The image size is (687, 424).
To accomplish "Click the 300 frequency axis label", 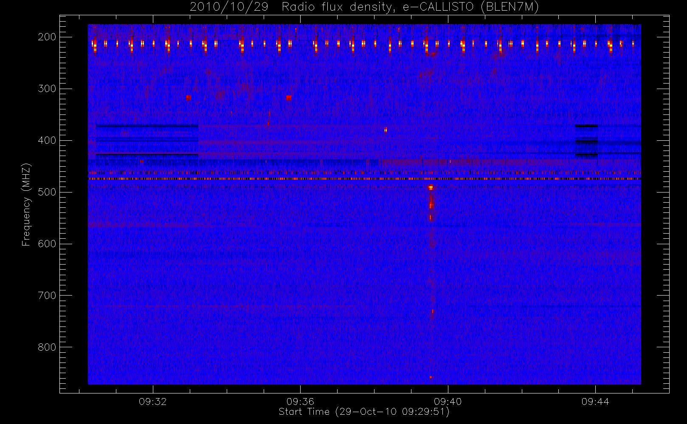I will [x=47, y=89].
